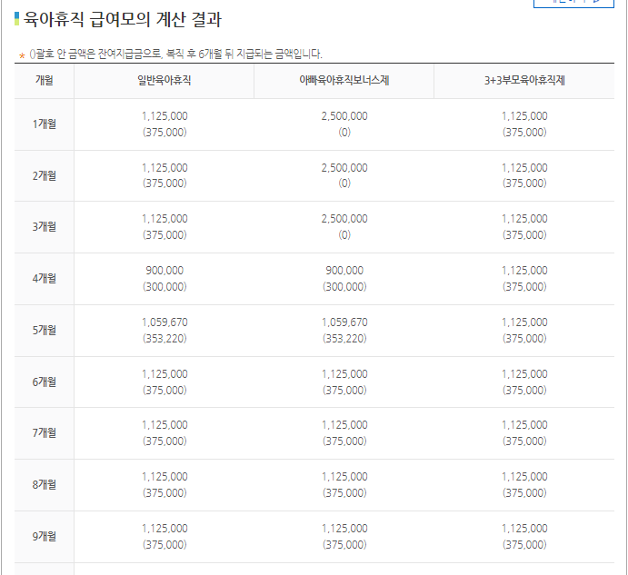This screenshot has height=575, width=628.
Task: Select the 9개월 row label
Action: pos(44,537)
